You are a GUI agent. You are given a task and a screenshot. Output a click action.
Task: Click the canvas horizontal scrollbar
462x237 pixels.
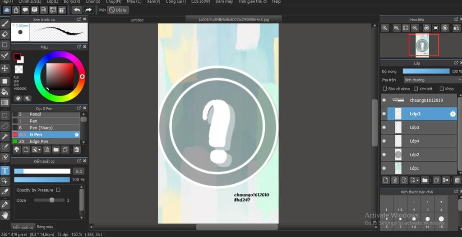tap(237, 227)
